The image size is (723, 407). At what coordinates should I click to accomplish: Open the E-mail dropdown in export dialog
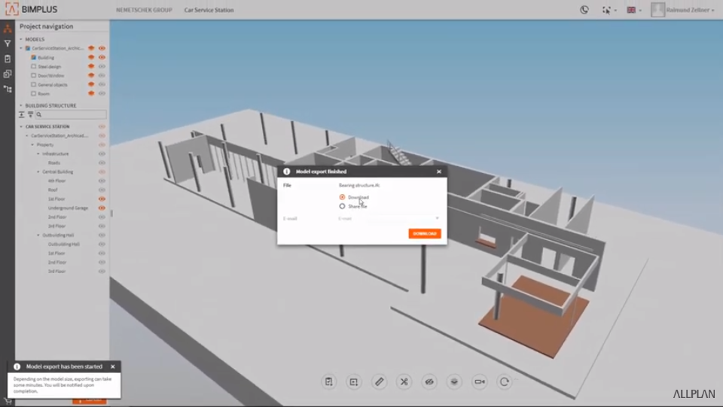click(388, 218)
